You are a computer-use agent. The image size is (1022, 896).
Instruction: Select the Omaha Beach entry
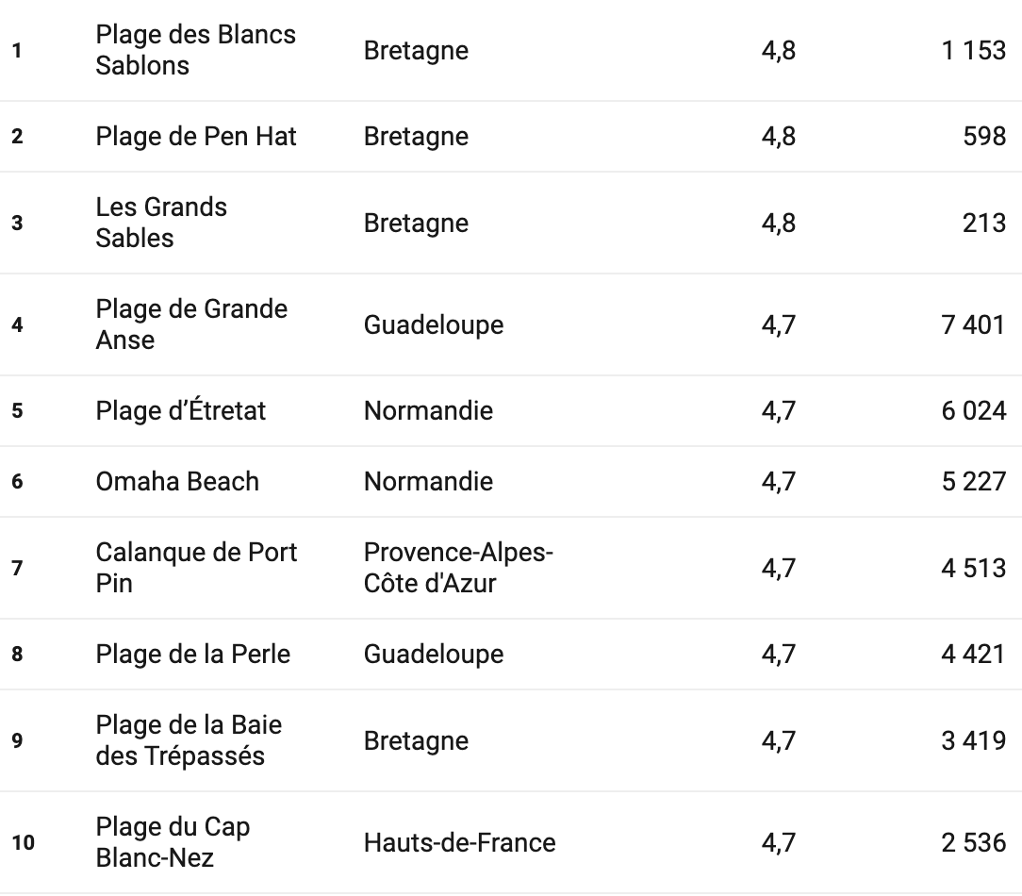pos(177,482)
